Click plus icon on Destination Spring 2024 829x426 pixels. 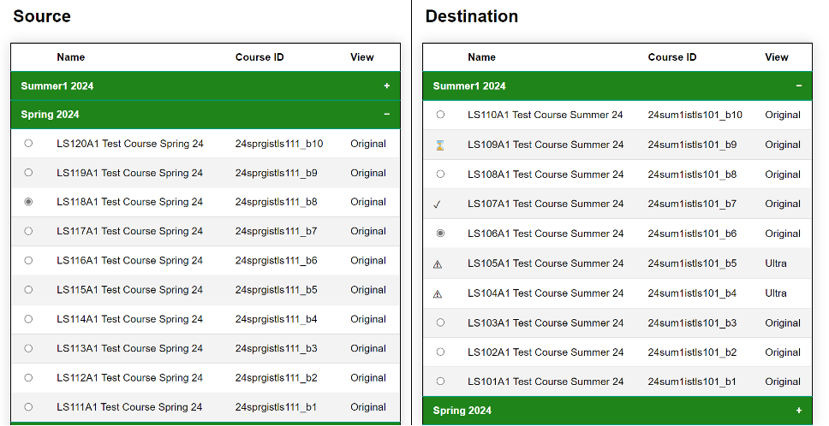point(798,411)
